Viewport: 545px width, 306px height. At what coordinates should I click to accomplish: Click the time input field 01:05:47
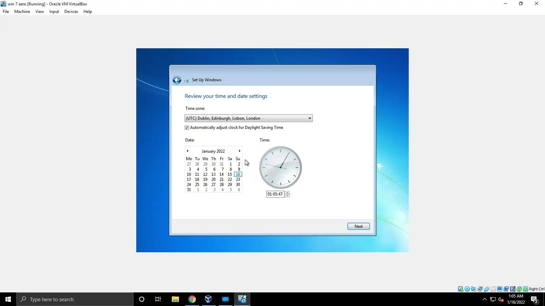pos(275,194)
